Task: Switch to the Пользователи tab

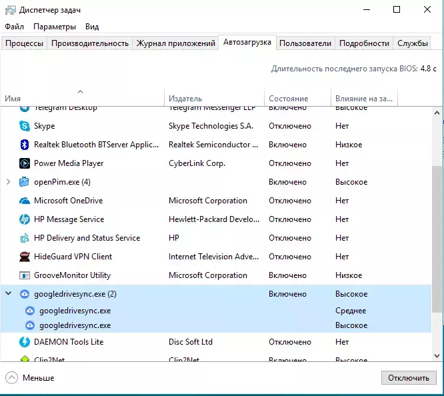Action: (305, 43)
